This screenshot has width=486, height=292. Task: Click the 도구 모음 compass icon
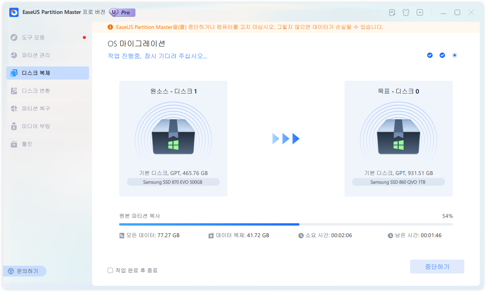[x=14, y=37]
